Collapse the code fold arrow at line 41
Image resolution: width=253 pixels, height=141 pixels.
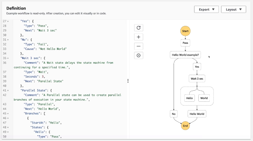(x=8, y=90)
